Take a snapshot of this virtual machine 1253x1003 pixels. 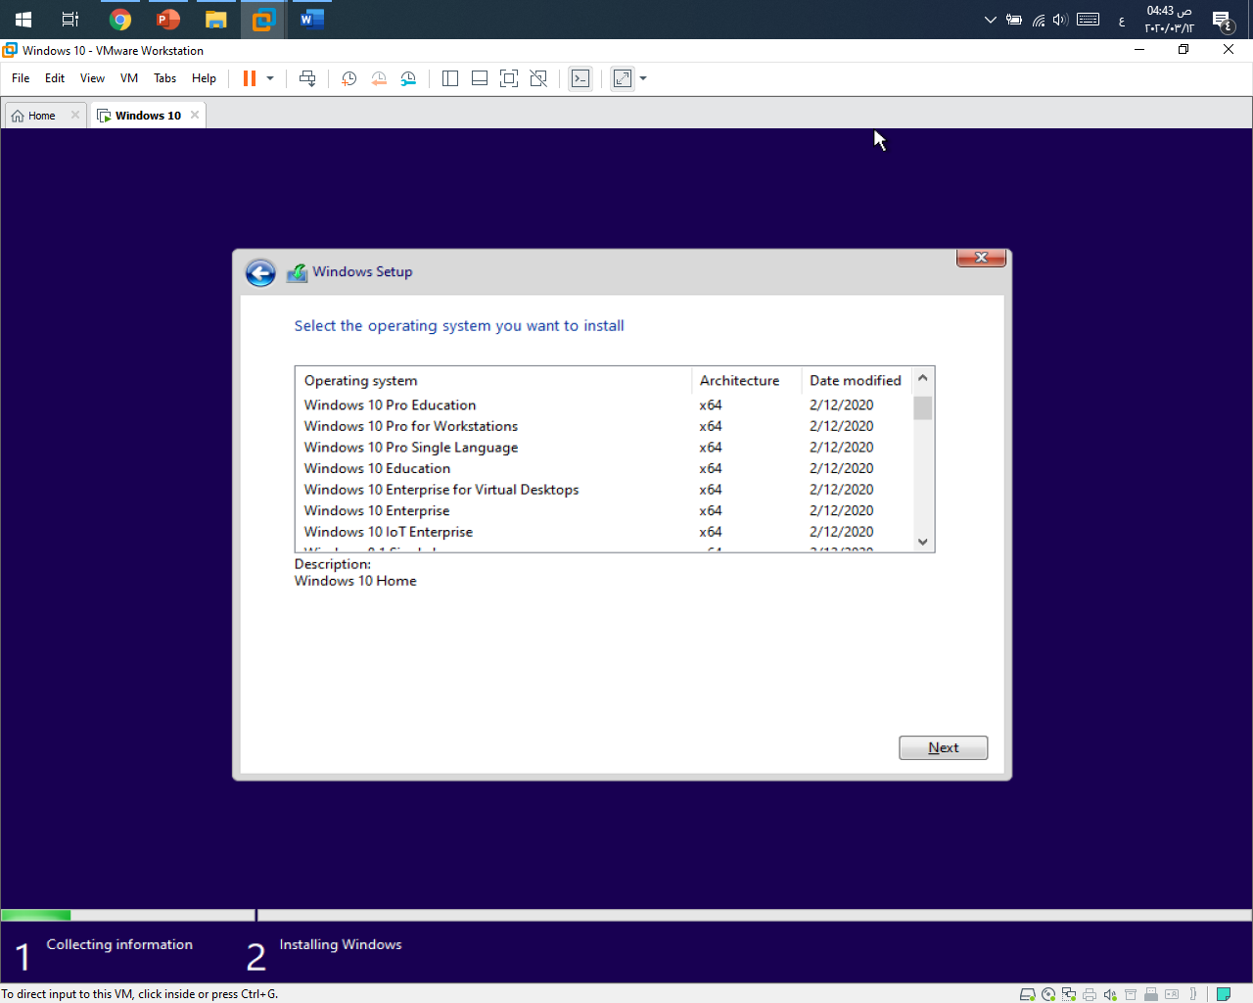pyautogui.click(x=348, y=78)
